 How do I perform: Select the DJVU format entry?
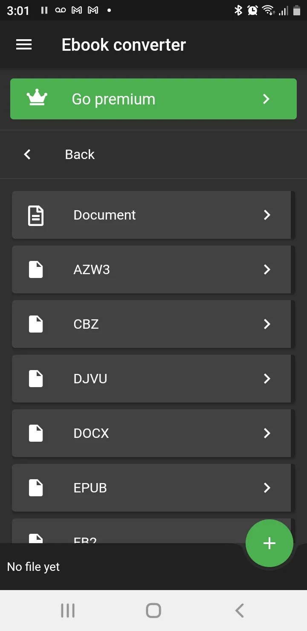(151, 379)
